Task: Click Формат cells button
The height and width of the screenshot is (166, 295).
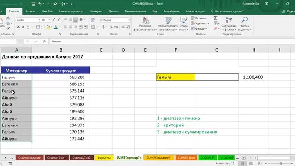Action: (x=200, y=29)
